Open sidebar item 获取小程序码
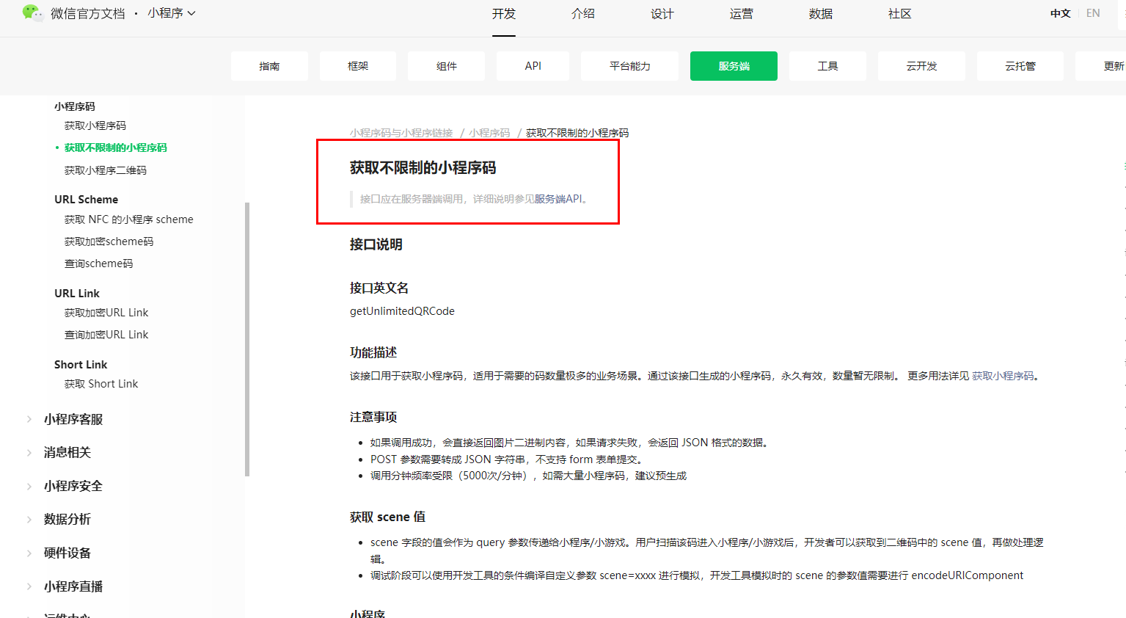Viewport: 1126px width, 618px height. pos(95,126)
